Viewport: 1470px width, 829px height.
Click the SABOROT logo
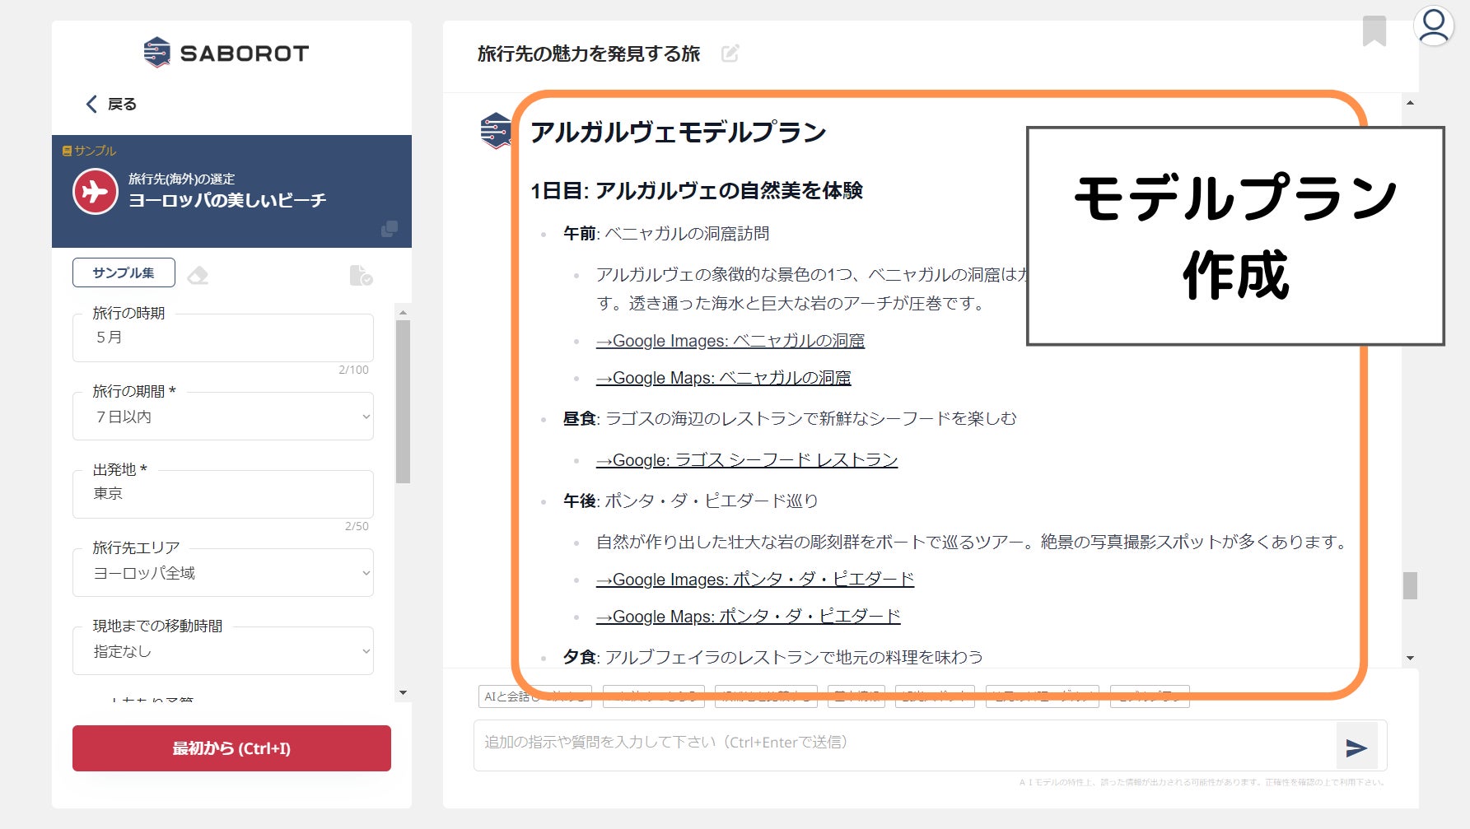[x=226, y=53]
